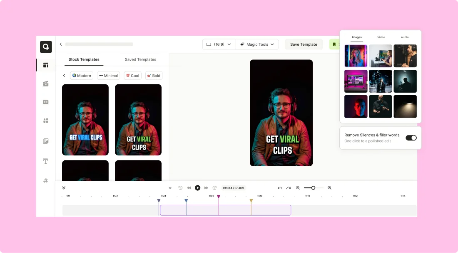Select the Cool template filter chip
This screenshot has width=458, height=253.
132,75
